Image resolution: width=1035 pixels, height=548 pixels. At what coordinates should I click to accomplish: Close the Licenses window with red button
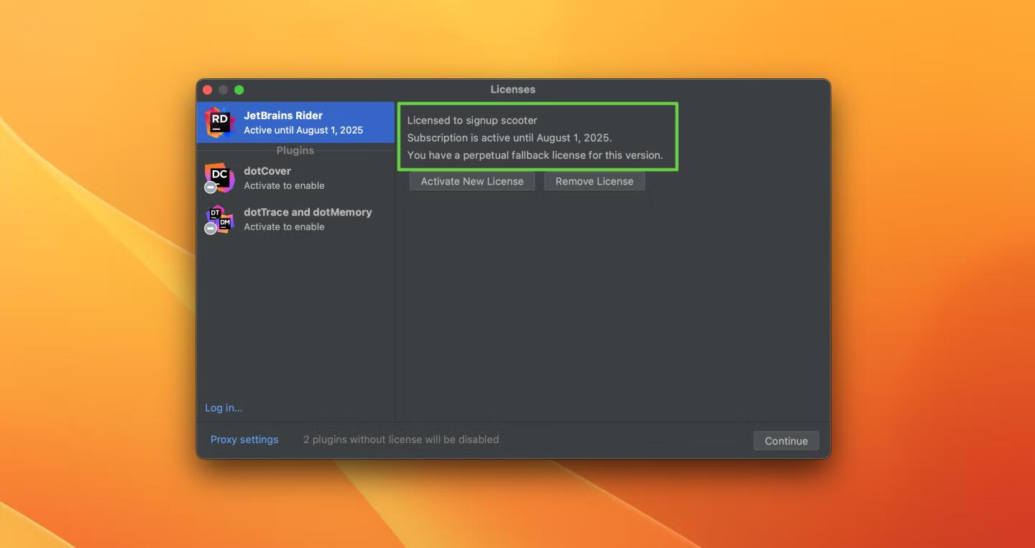click(x=208, y=90)
